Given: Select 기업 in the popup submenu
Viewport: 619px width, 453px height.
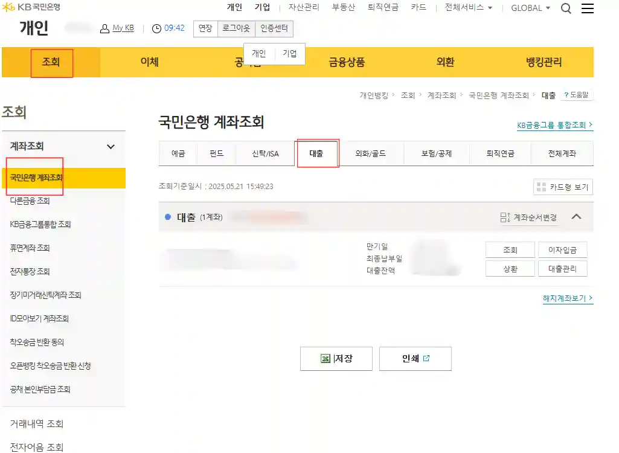Looking at the screenshot, I should (290, 53).
